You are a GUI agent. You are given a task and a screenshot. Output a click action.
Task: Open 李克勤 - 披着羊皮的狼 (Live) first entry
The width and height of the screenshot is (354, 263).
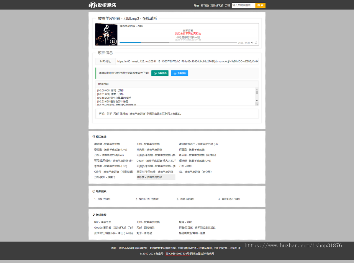coord(111,150)
